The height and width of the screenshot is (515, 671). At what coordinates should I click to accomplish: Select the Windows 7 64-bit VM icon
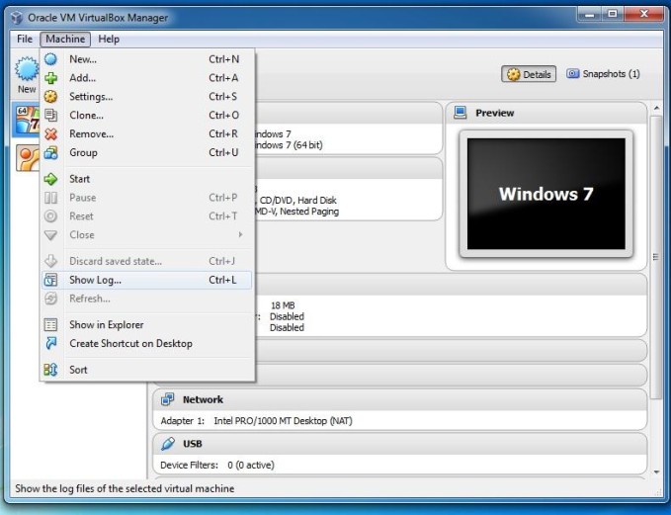pyautogui.click(x=27, y=120)
